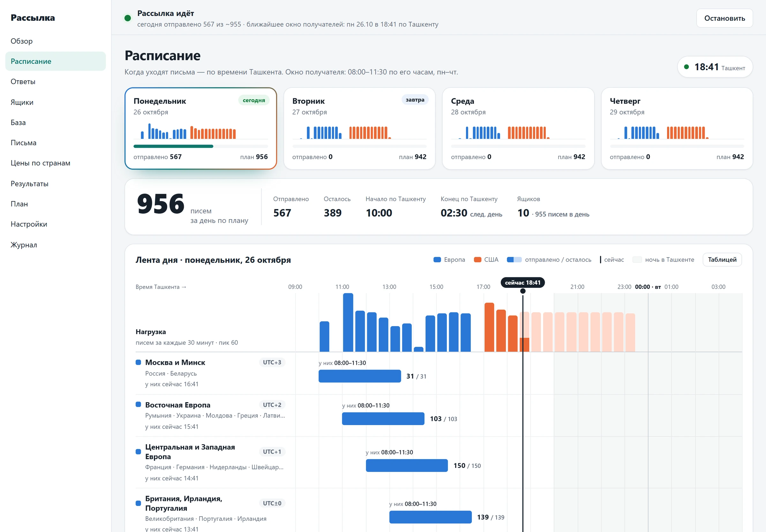Click the UTC±0 badge

(272, 504)
